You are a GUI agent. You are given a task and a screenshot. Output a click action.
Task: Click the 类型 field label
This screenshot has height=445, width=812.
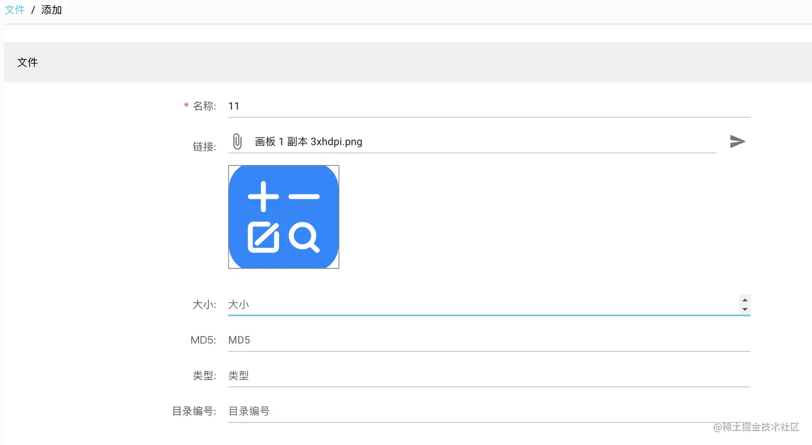(x=204, y=376)
